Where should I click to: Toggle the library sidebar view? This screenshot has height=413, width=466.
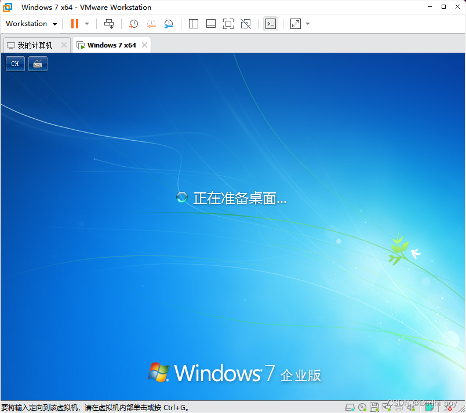pyautogui.click(x=194, y=24)
